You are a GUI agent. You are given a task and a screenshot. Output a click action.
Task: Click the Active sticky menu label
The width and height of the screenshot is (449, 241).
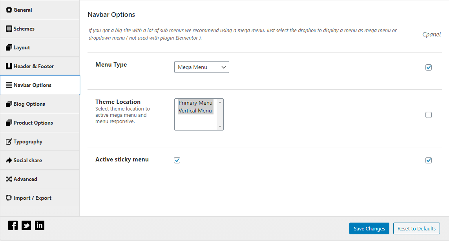pyautogui.click(x=122, y=159)
